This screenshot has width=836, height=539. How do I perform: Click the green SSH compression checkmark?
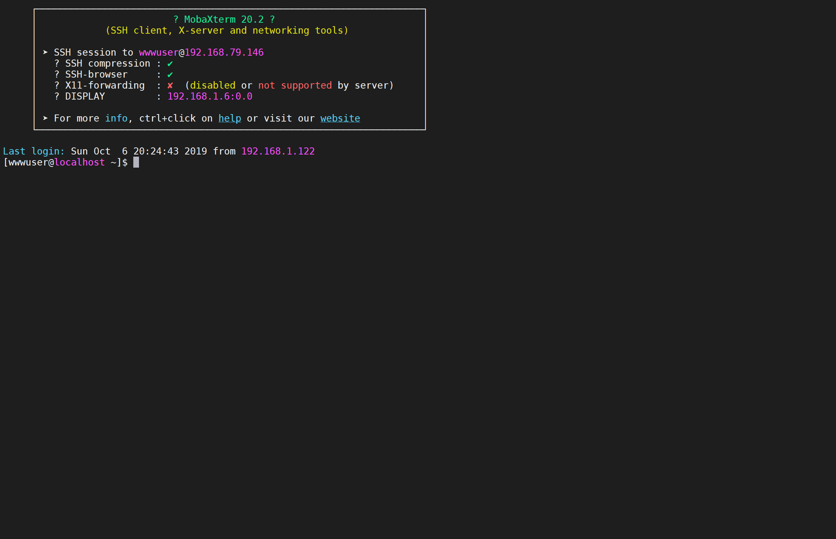pos(170,64)
